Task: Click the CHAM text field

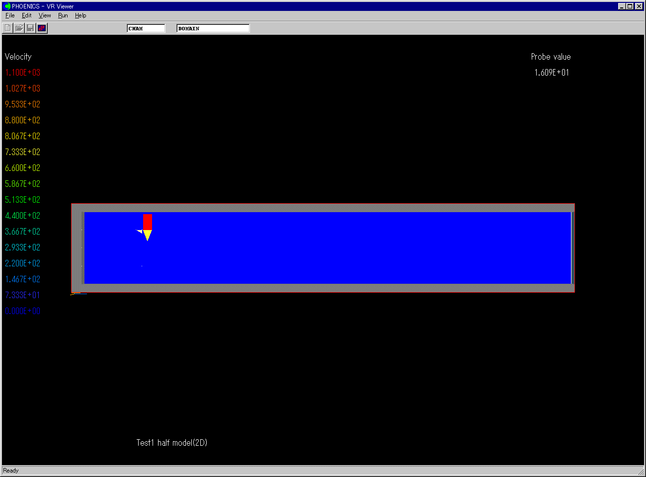Action: [x=146, y=28]
